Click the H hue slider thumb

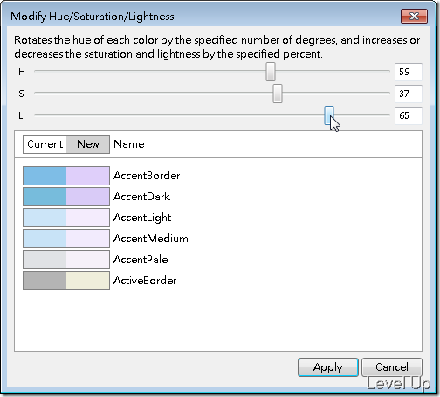[x=271, y=72]
